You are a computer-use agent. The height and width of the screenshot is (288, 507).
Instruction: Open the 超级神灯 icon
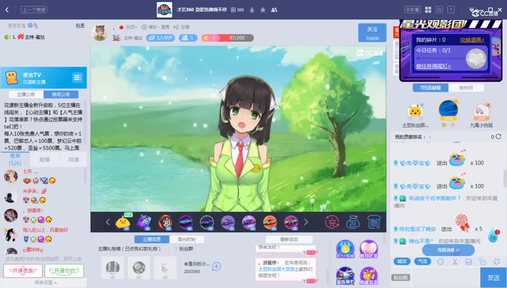tap(345, 276)
